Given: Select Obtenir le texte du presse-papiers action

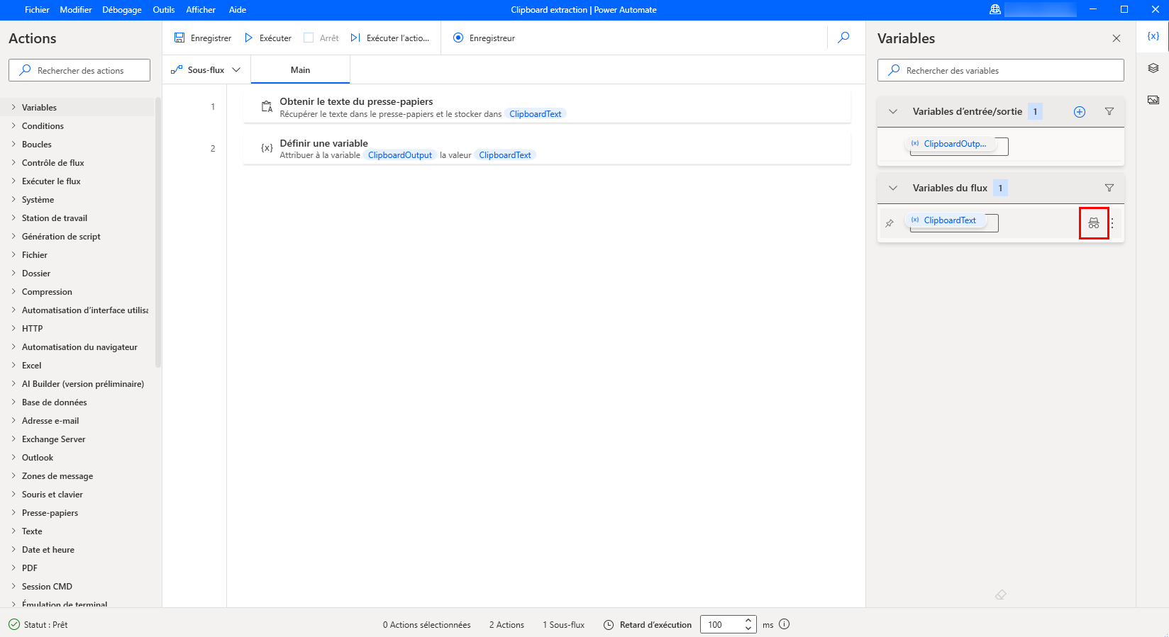Looking at the screenshot, I should (547, 107).
